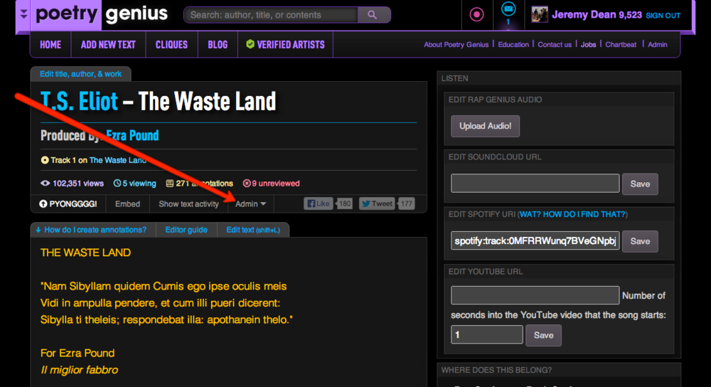Click the Facebook Like button

(x=319, y=203)
